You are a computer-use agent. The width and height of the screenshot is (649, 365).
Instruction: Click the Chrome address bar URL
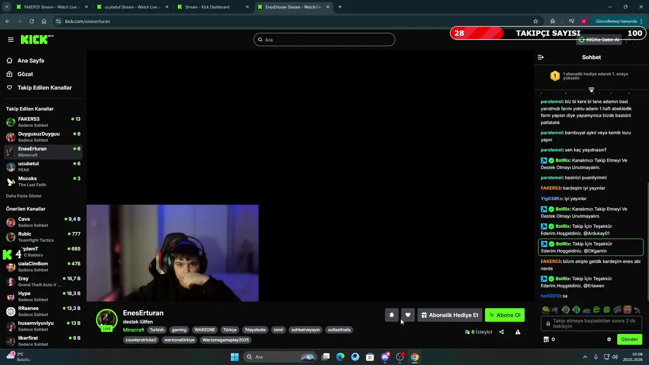pos(88,21)
